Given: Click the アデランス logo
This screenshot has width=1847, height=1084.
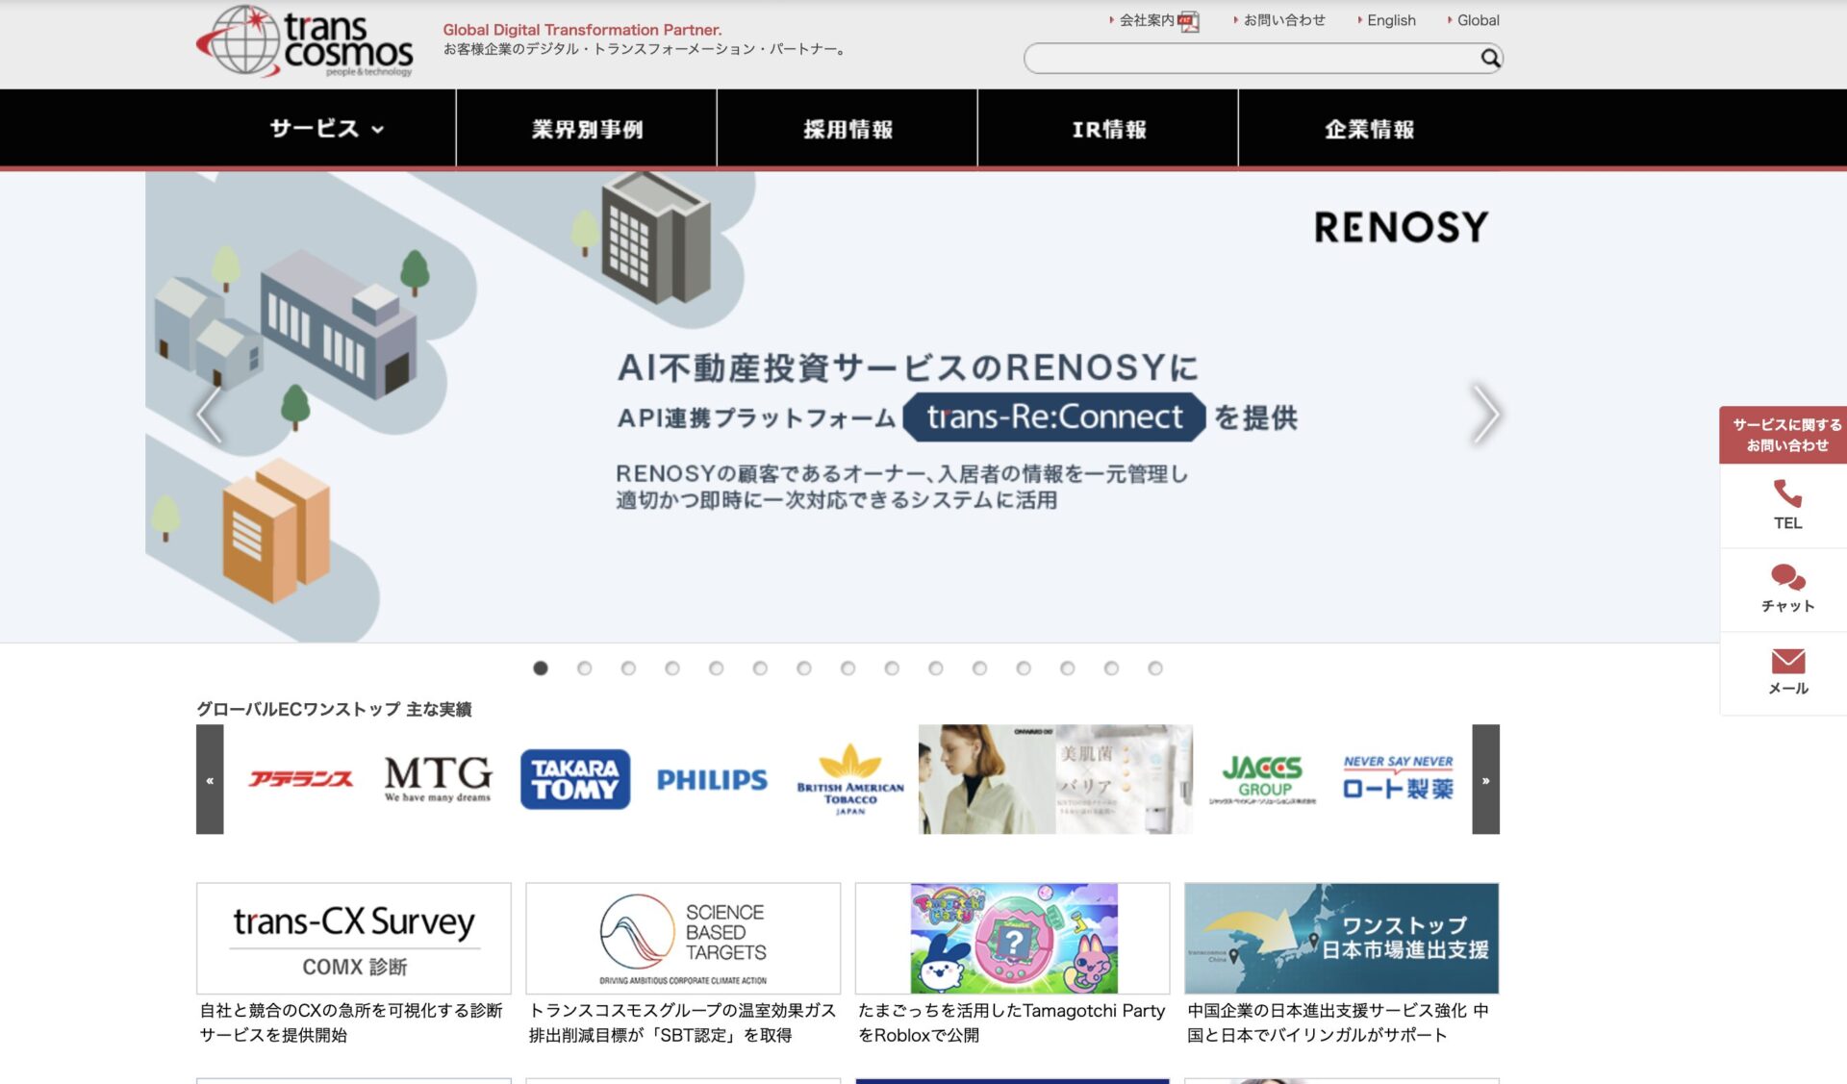Looking at the screenshot, I should pos(301,779).
